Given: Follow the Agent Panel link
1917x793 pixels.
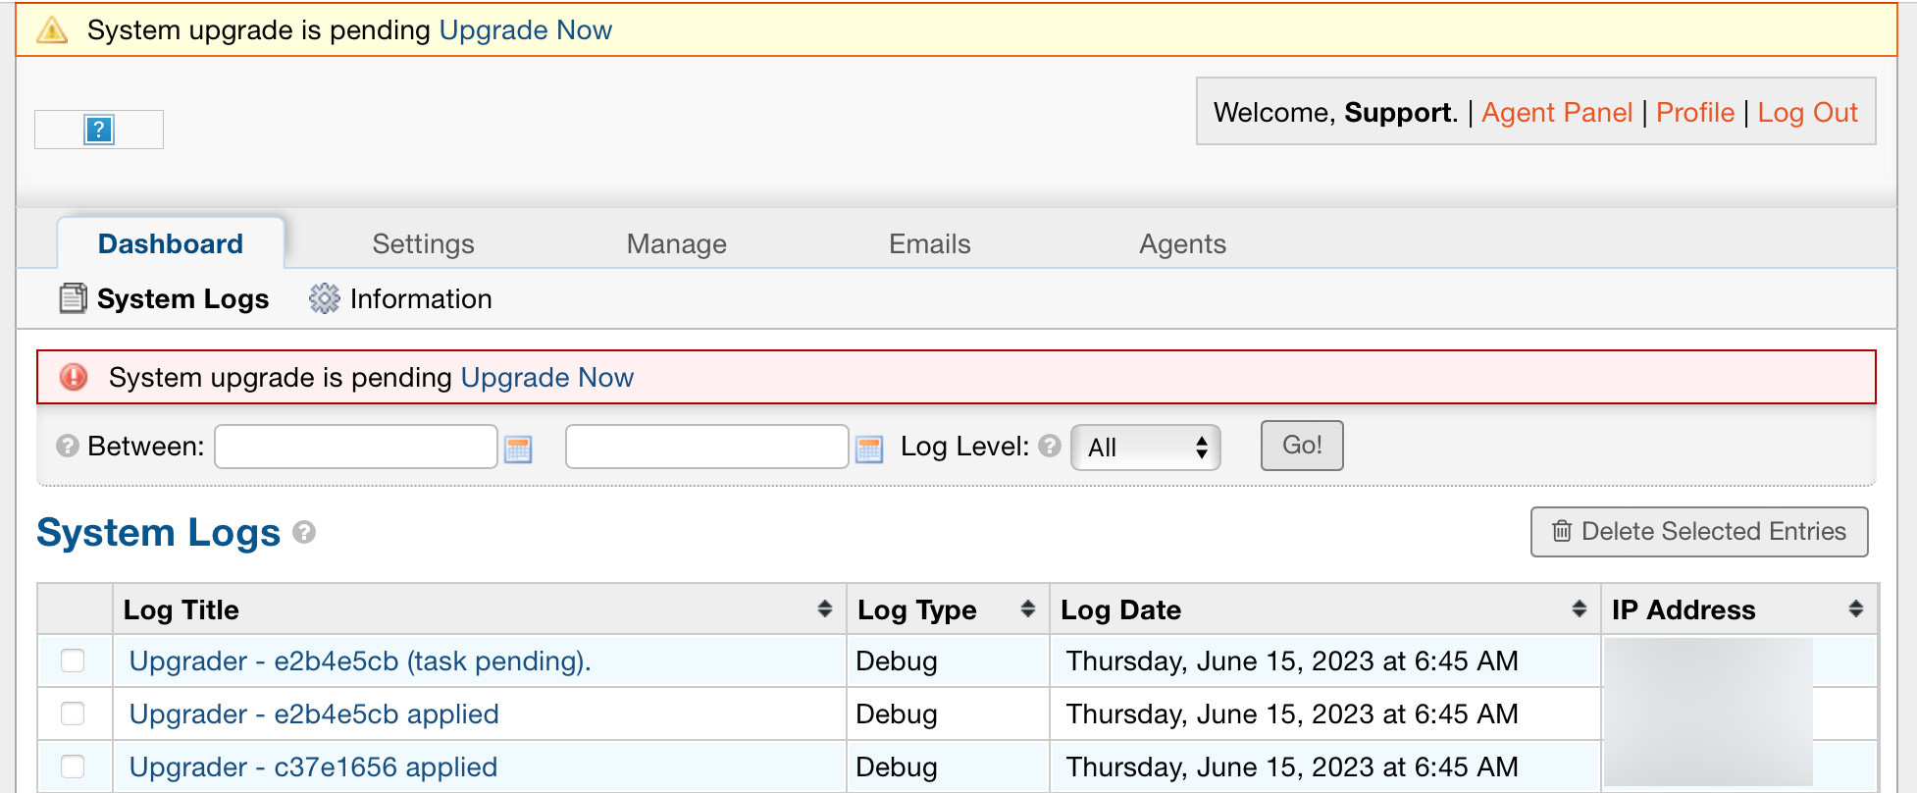Looking at the screenshot, I should (1556, 113).
